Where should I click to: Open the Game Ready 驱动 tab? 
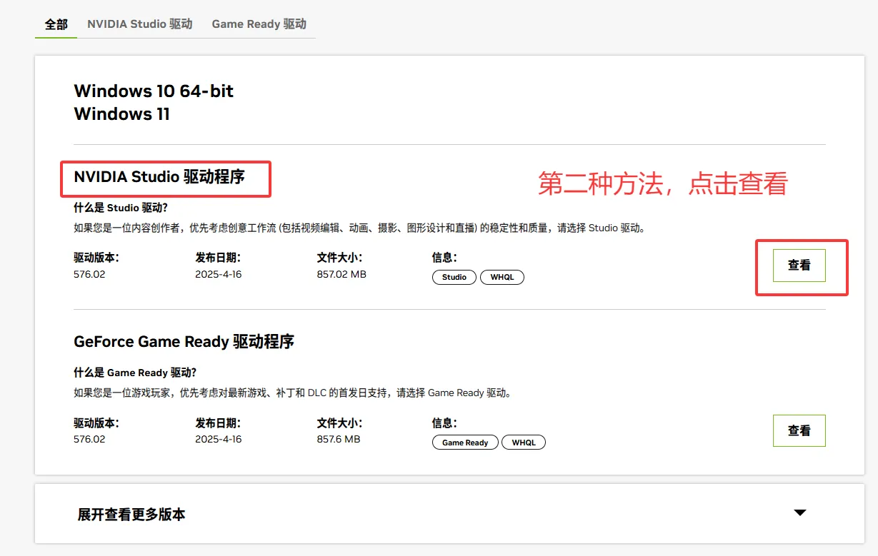pyautogui.click(x=259, y=24)
